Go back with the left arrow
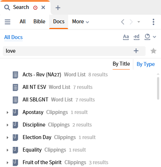This screenshot has width=161, height=167. (x=123, y=22)
